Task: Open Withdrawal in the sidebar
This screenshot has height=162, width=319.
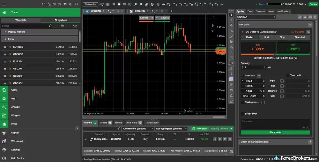Action: 17,141
